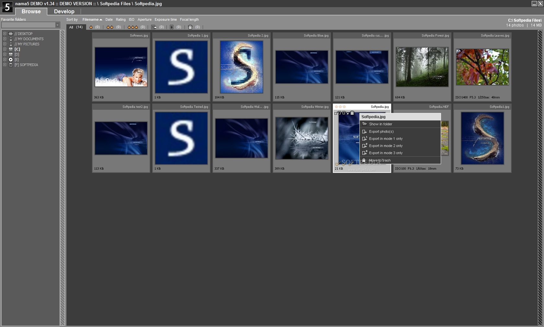This screenshot has width=544, height=327.
Task: Select the Softpedia1.jpg thumbnail
Action: point(482,138)
